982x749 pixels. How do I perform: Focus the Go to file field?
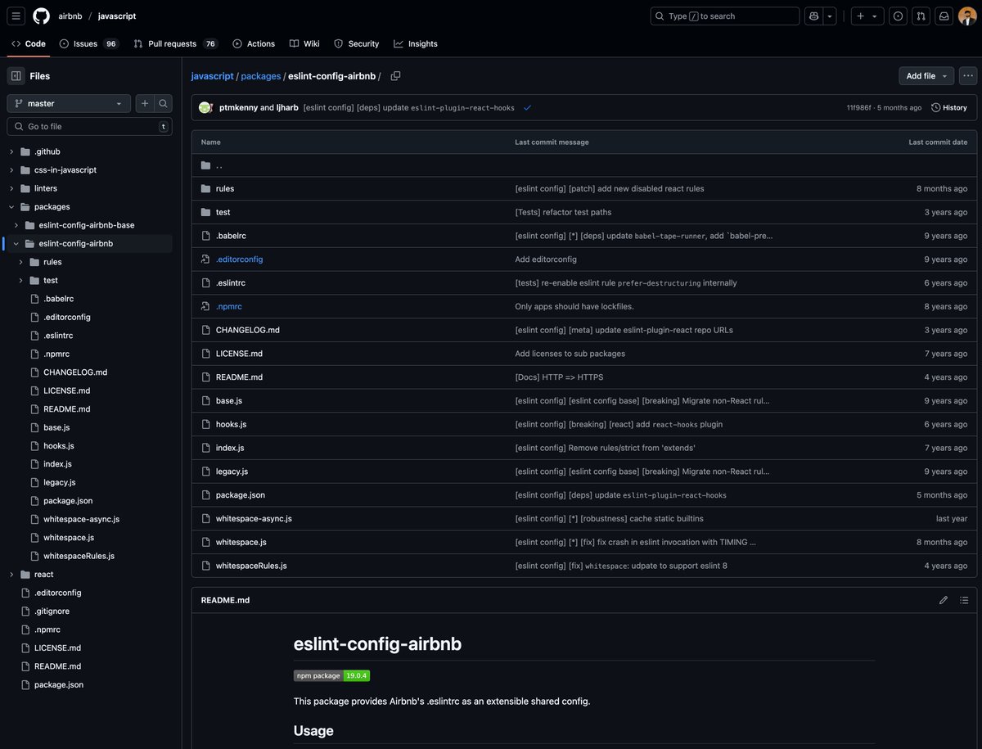click(89, 126)
